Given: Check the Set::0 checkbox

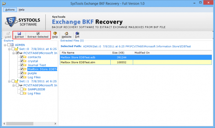Looking at the screenshot, I should [13, 49].
